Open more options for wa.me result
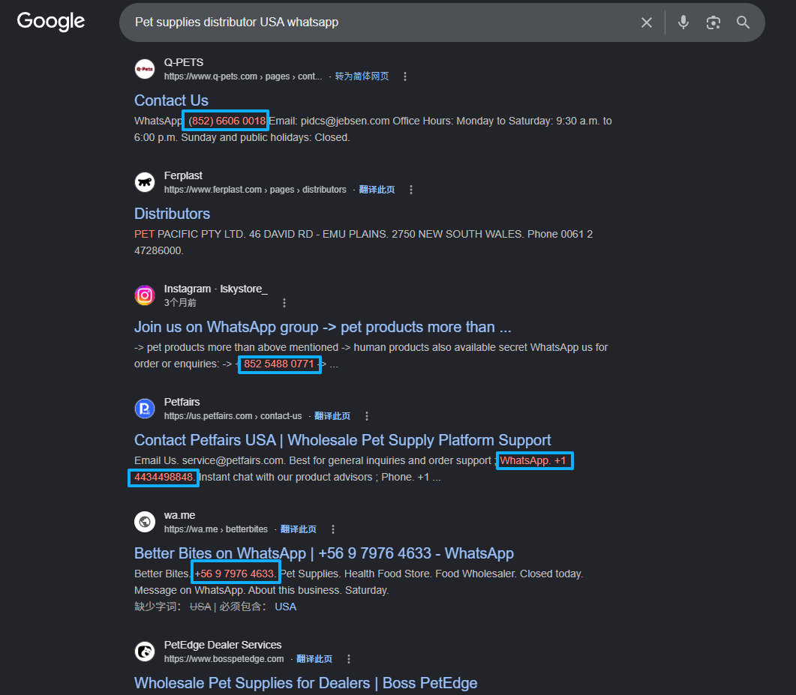The width and height of the screenshot is (796, 695). point(332,529)
